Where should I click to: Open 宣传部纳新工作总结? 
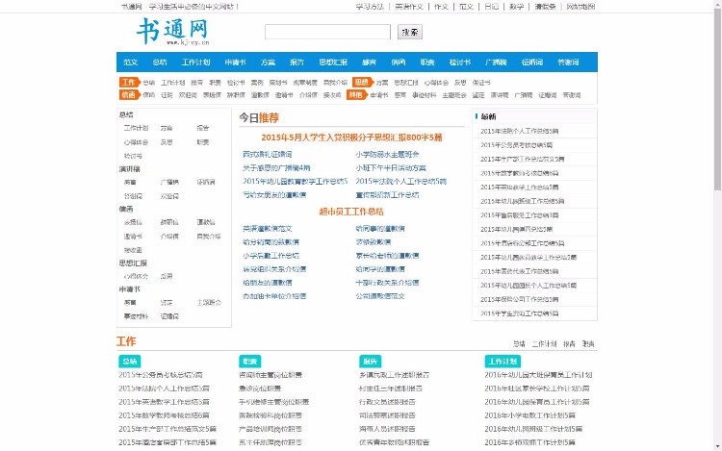click(x=387, y=195)
